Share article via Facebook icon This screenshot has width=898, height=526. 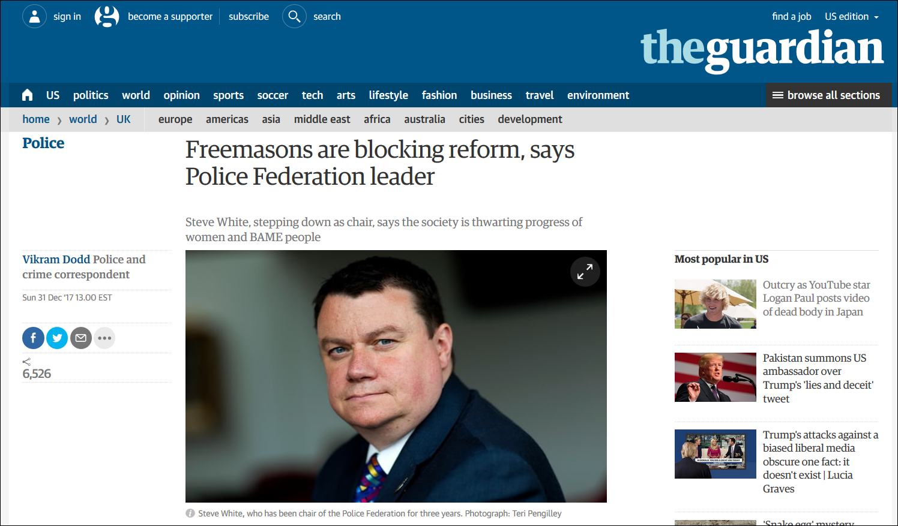click(33, 338)
